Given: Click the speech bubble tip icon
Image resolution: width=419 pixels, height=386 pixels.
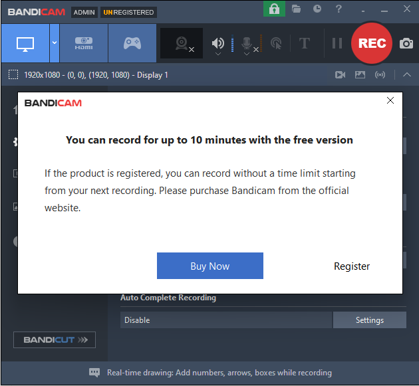Looking at the screenshot, I should 94,373.
